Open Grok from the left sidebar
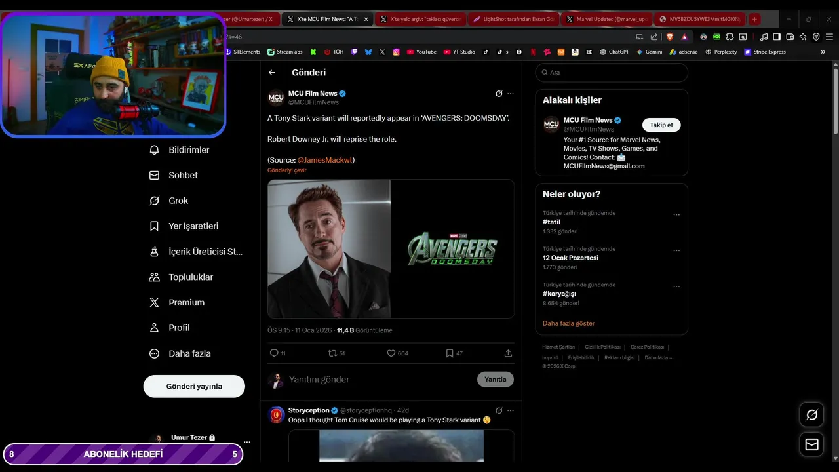This screenshot has width=839, height=472. coord(168,201)
